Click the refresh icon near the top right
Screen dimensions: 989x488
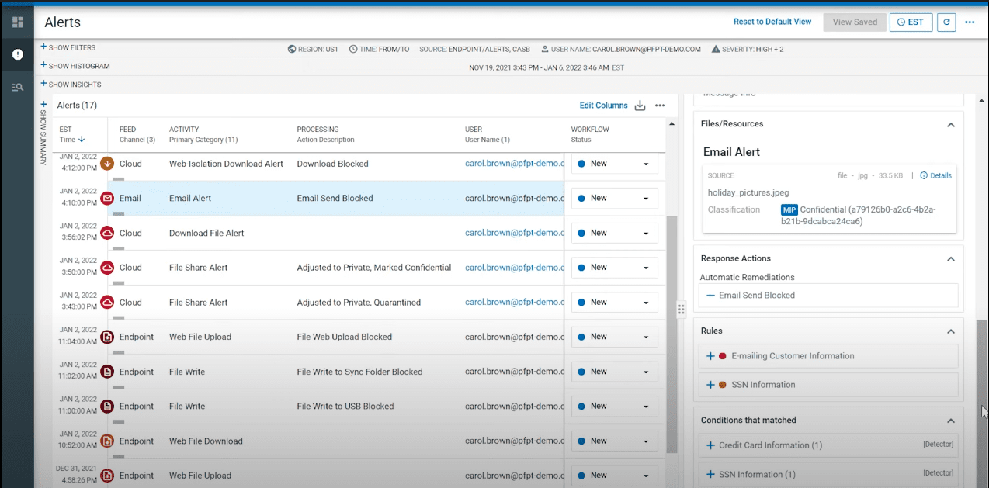[x=946, y=22]
